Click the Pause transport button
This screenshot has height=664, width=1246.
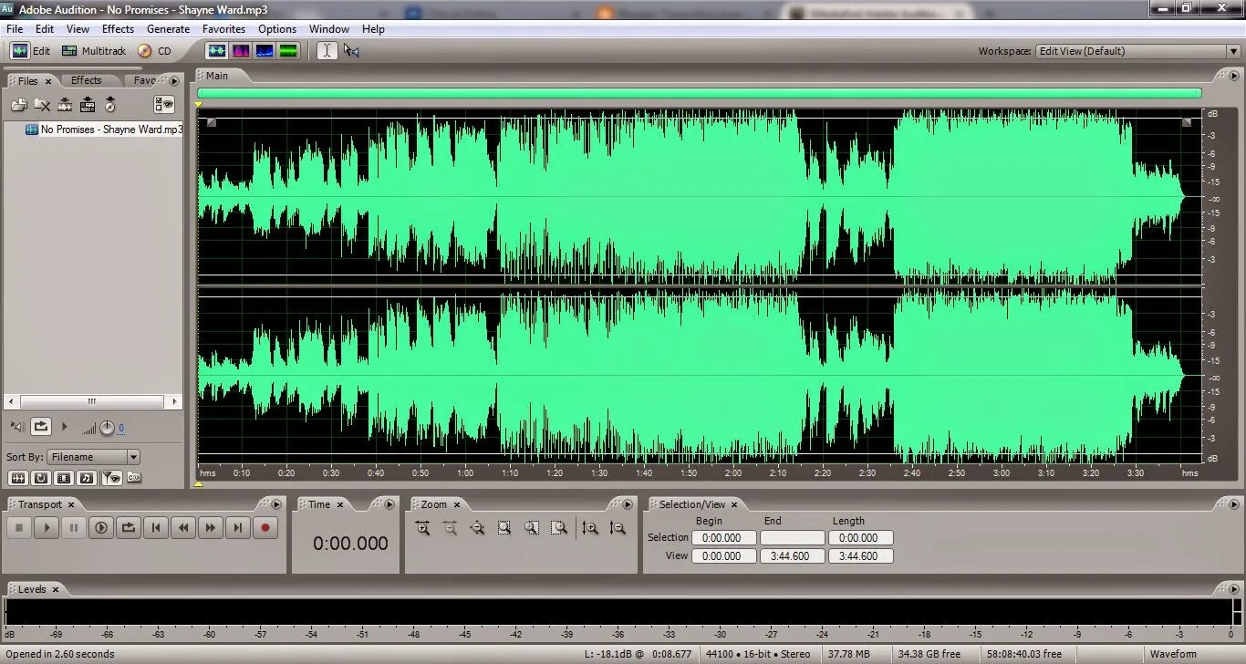pyautogui.click(x=74, y=527)
